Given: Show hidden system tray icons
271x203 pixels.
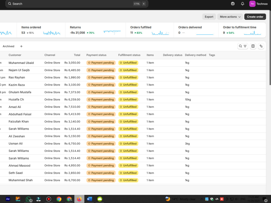Looking at the screenshot, I should click(202, 199).
